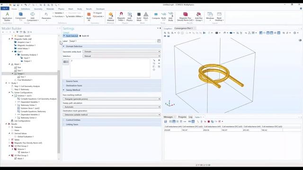Click Variable Utilities in ribbon

(x=75, y=17)
